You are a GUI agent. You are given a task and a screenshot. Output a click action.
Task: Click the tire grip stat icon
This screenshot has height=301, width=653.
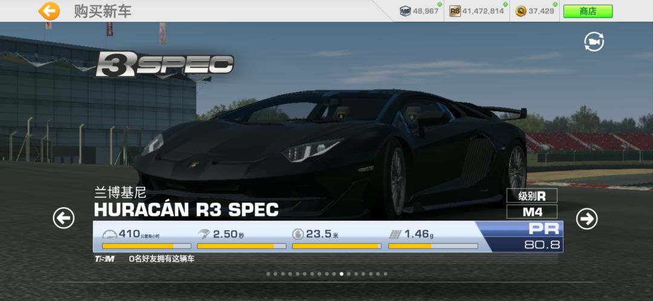coord(395,235)
